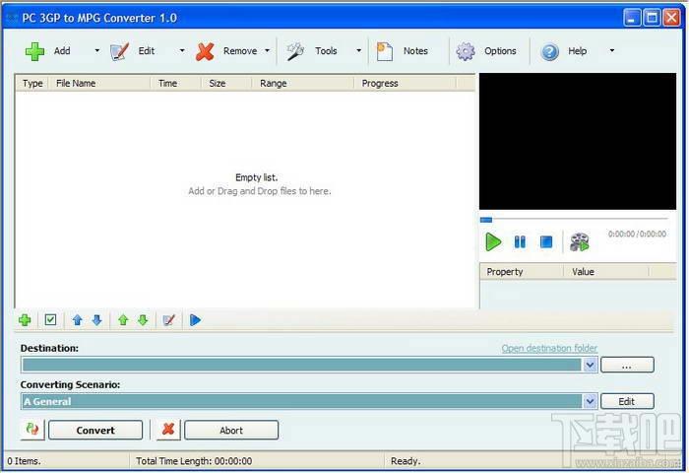Click the Range column header
The height and width of the screenshot is (473, 689).
coord(303,83)
